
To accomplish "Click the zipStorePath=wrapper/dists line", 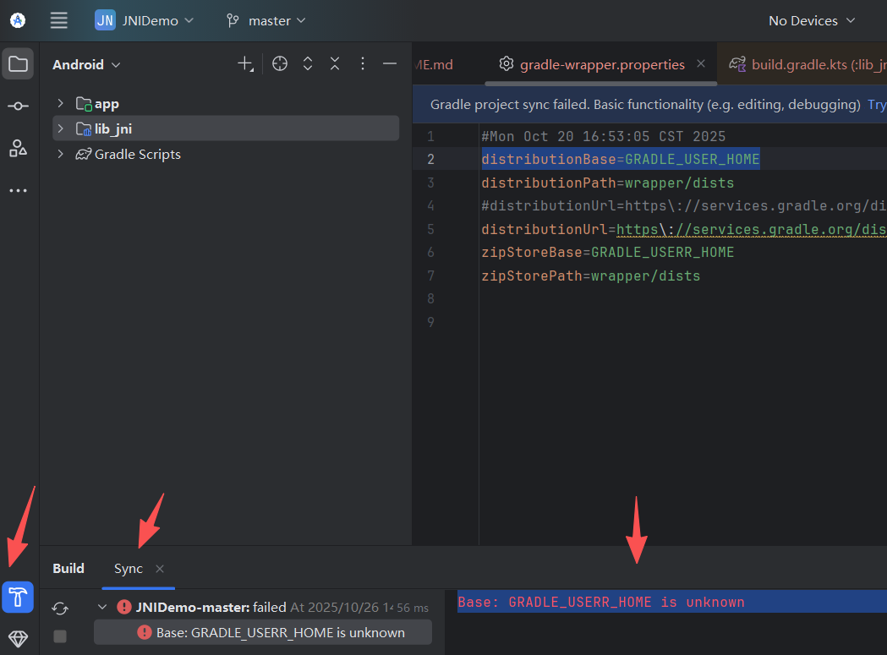I will [590, 276].
